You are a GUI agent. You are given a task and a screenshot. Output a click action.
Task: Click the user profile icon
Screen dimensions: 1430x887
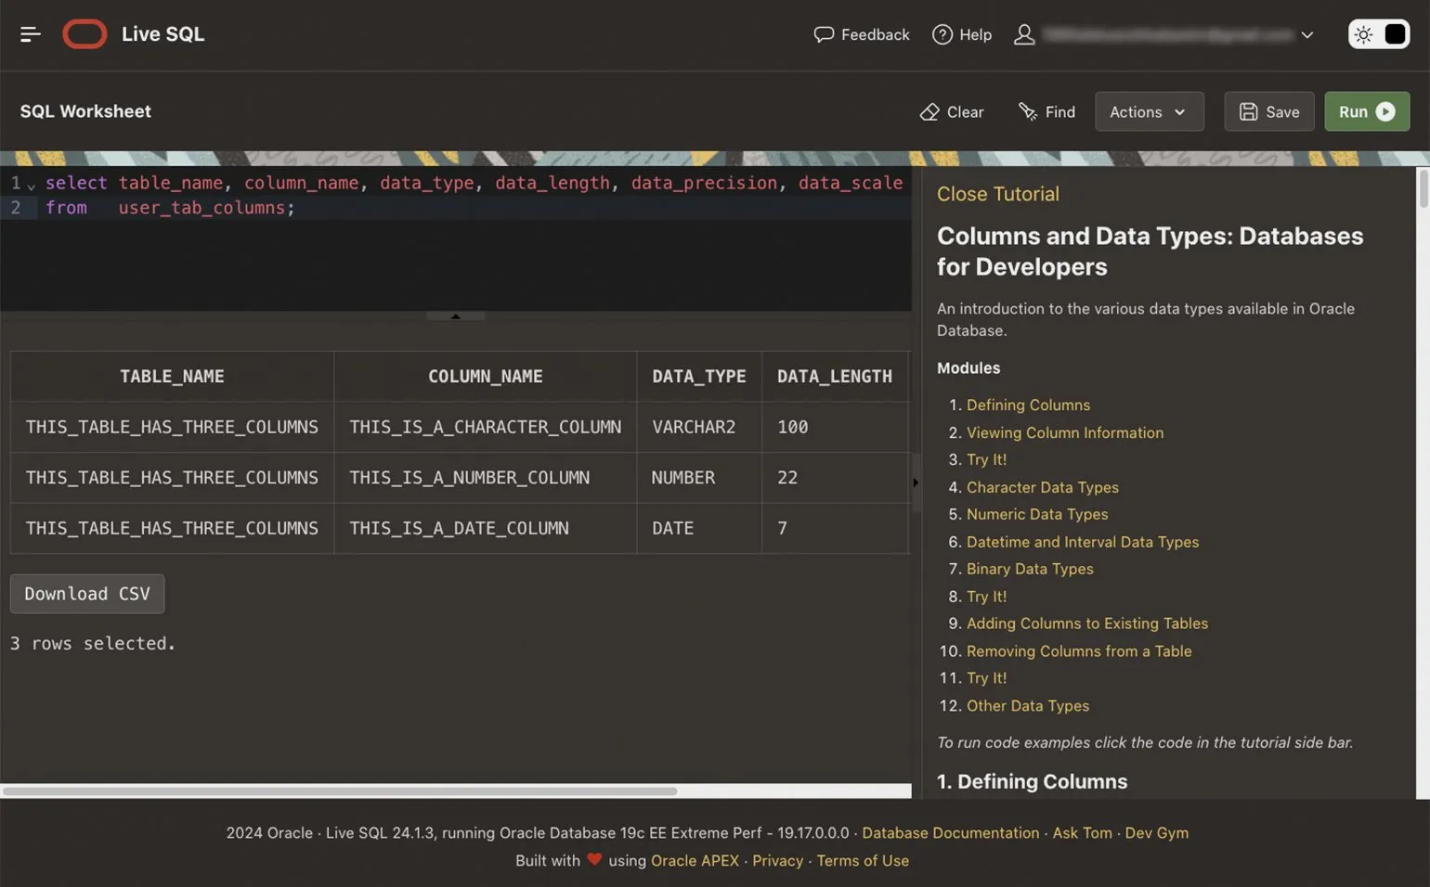click(x=1024, y=34)
